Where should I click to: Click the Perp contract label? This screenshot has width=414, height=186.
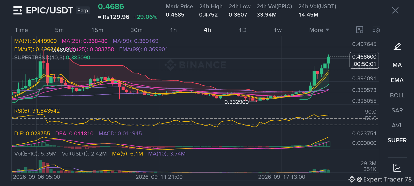[x=83, y=11]
